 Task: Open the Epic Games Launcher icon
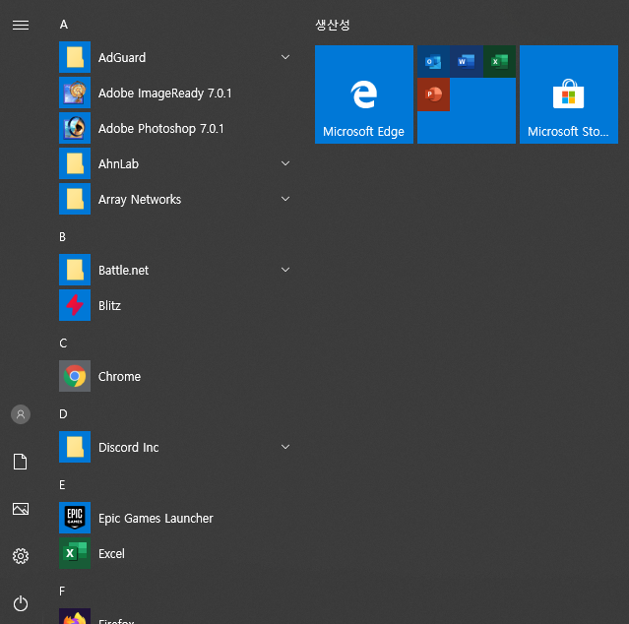pyautogui.click(x=75, y=518)
